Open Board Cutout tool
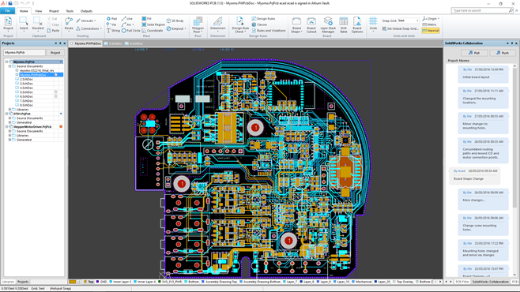This screenshot has width=520, height=292. coord(311,24)
